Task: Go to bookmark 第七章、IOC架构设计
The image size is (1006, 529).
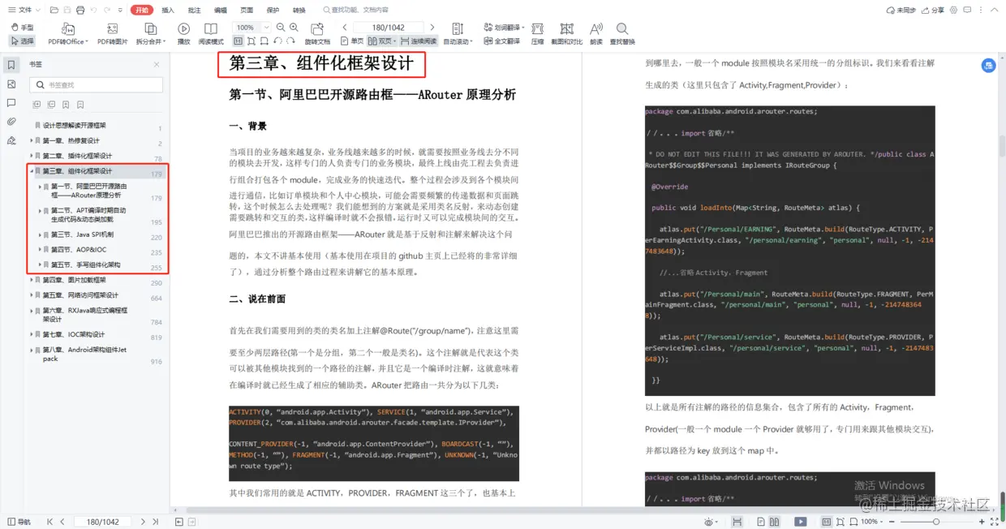Action: [73, 334]
